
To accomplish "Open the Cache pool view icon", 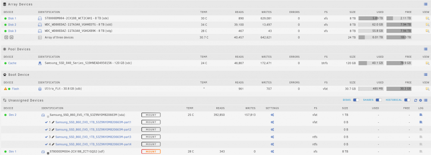I will tap(427, 63).
